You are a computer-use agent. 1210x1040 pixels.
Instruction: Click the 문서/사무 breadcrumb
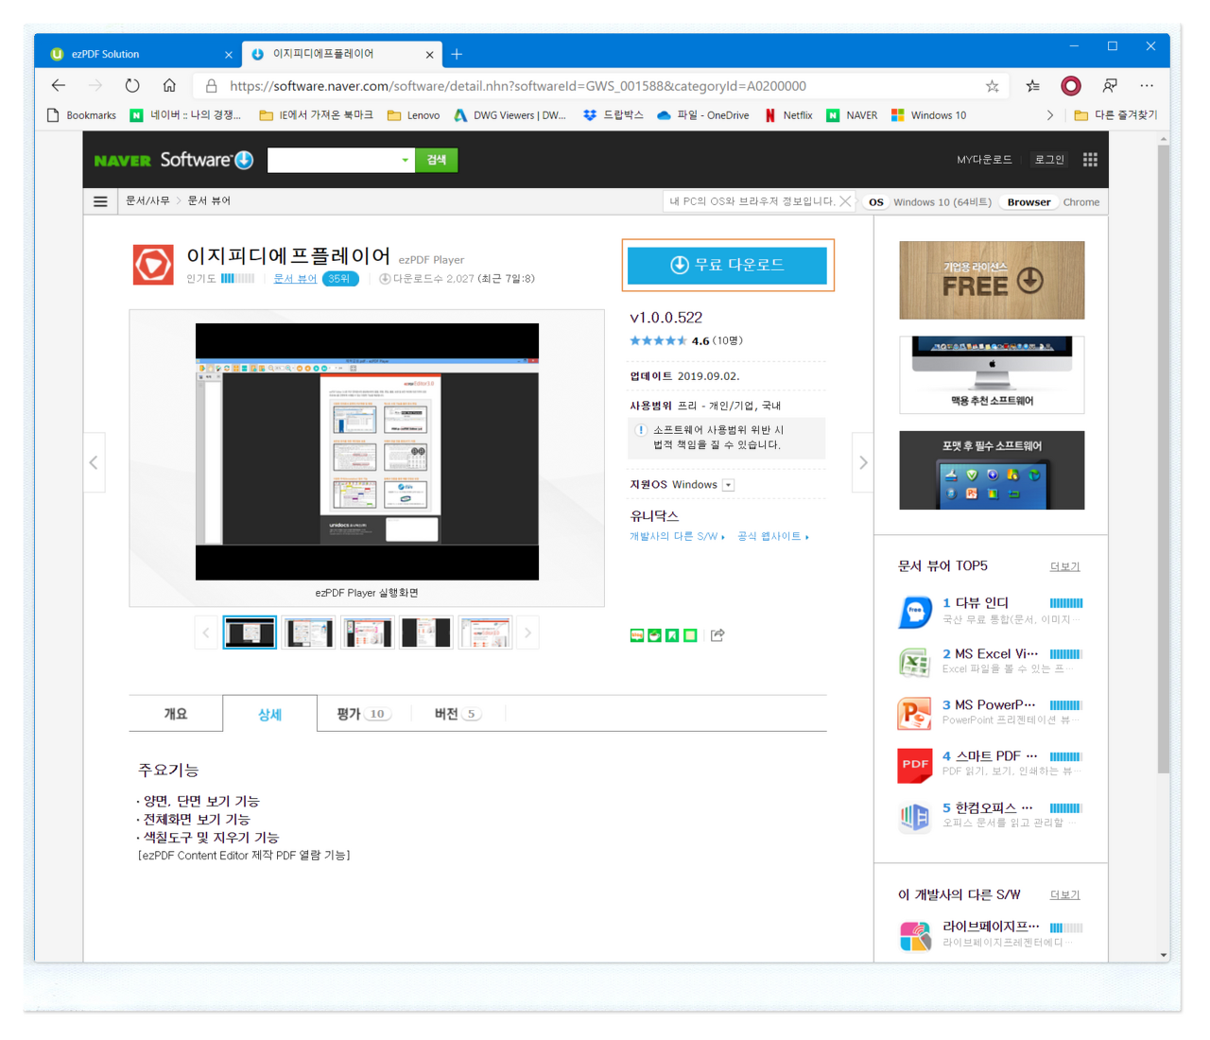click(147, 201)
